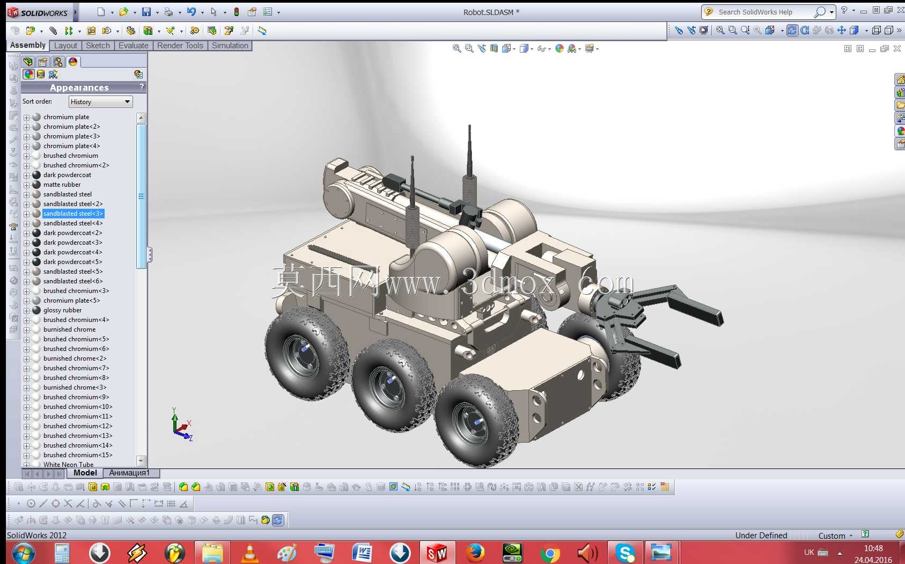Open the SolidWorks Resources home icon
Viewport: 905px width, 564px height.
[900, 79]
